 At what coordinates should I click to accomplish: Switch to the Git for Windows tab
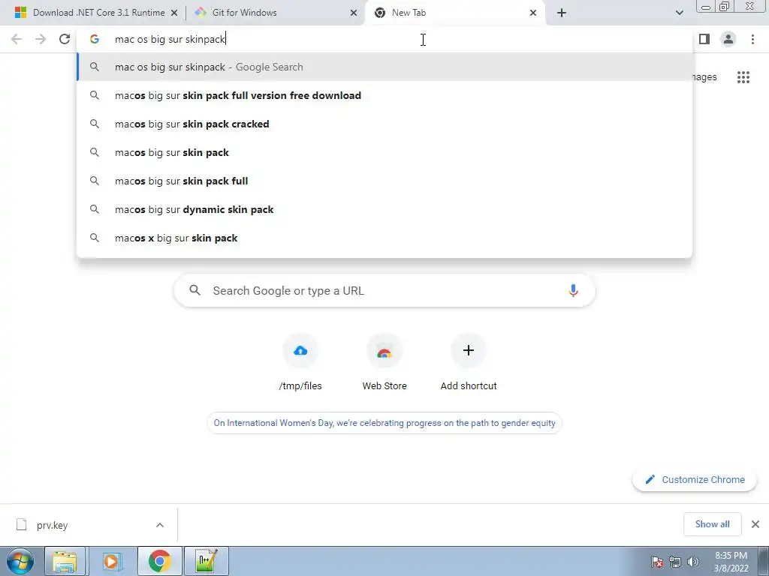[275, 13]
